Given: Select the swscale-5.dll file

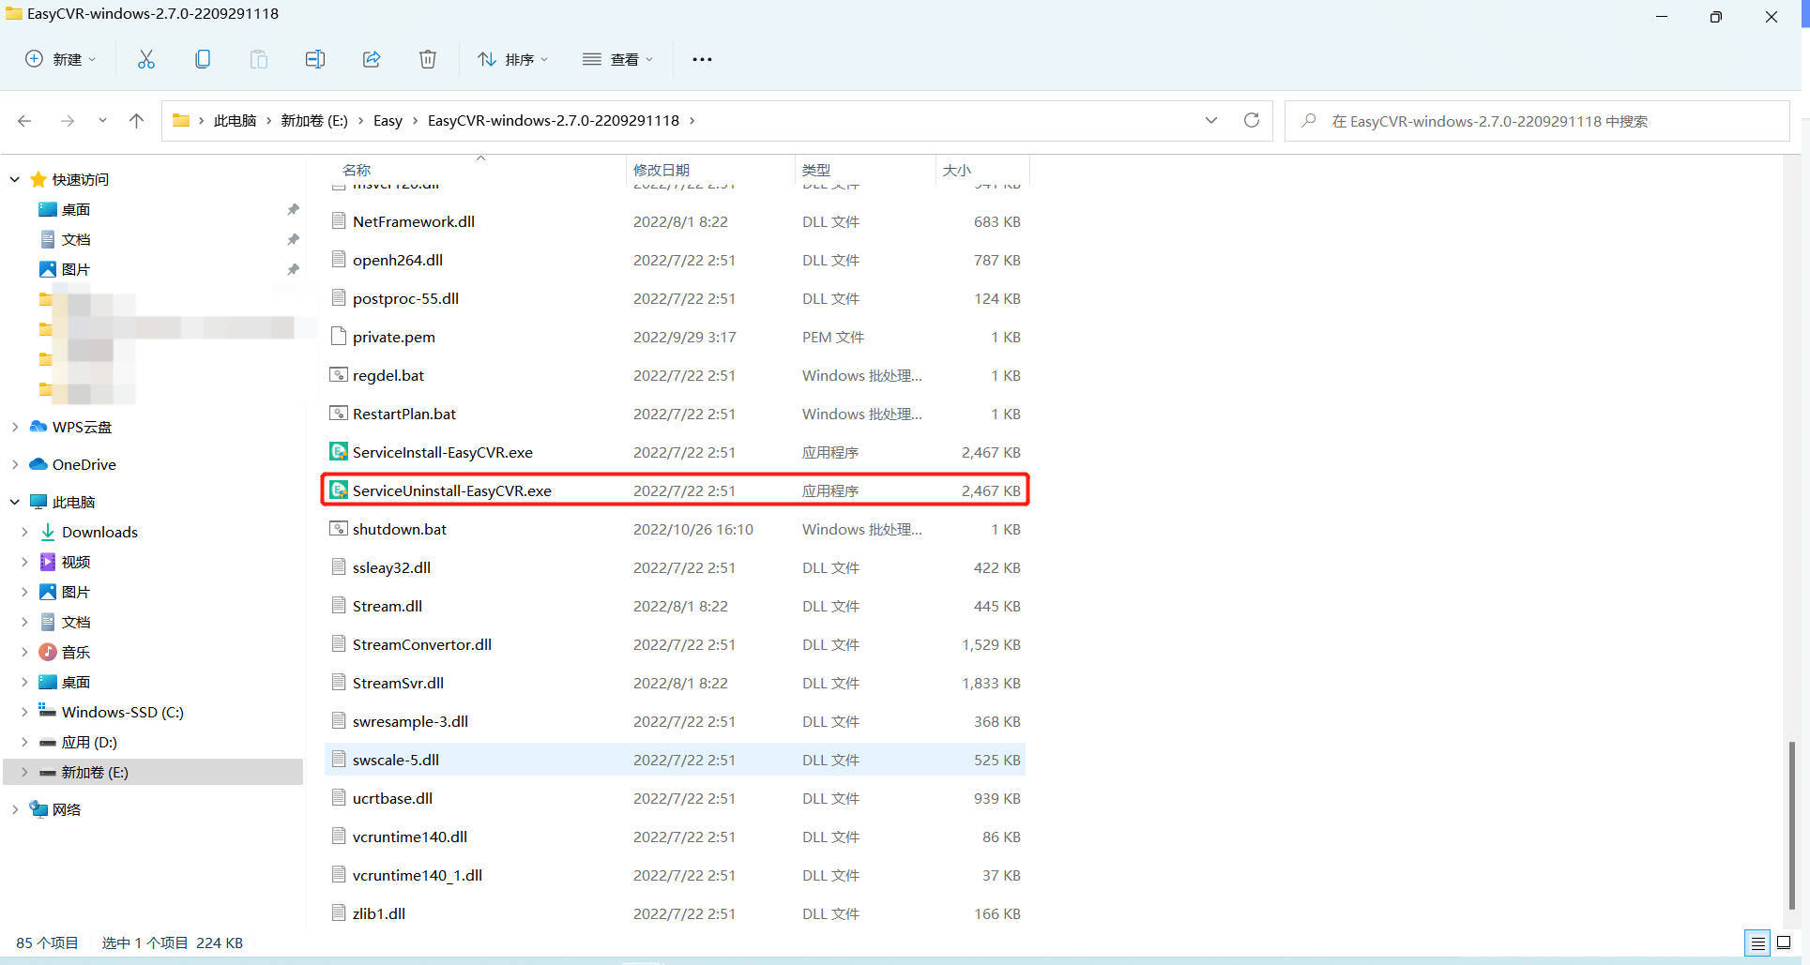Looking at the screenshot, I should click(675, 760).
